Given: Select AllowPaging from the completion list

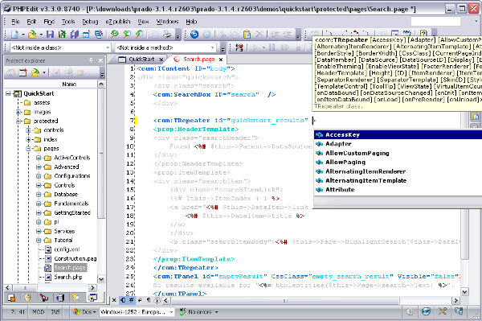Looking at the screenshot, I should (x=345, y=163).
